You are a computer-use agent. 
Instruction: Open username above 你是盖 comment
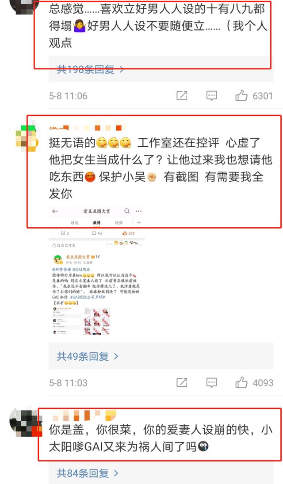pyautogui.click(x=84, y=415)
